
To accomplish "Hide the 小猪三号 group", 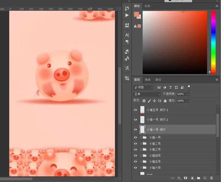I will (x=136, y=150).
